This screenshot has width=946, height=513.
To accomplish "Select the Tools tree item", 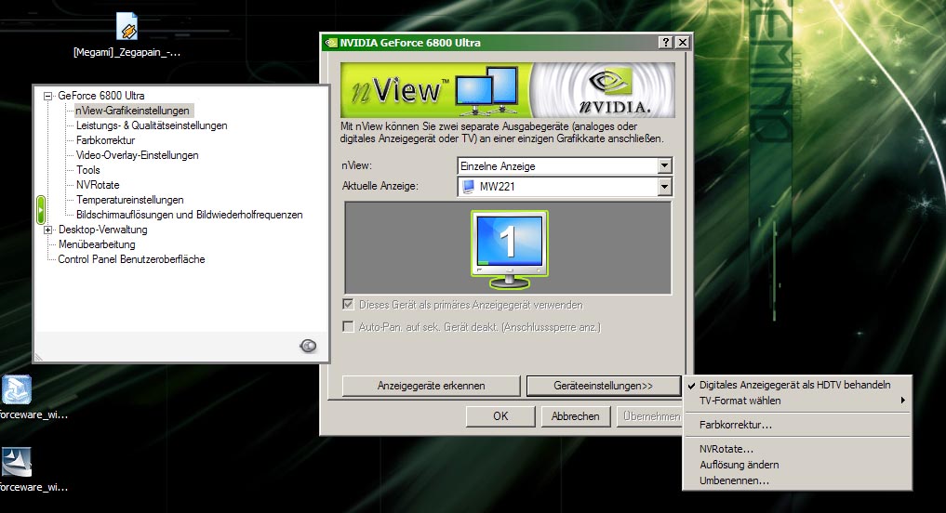I will [88, 170].
